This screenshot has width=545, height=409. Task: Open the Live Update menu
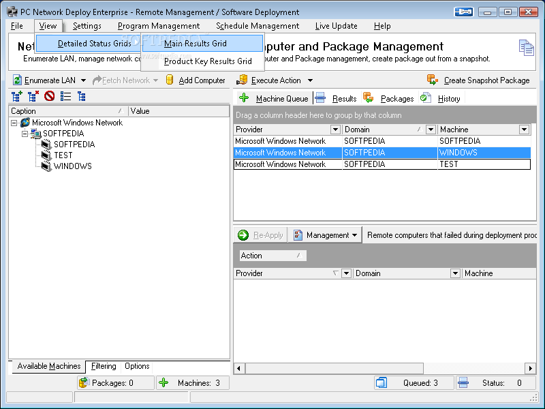pos(336,26)
